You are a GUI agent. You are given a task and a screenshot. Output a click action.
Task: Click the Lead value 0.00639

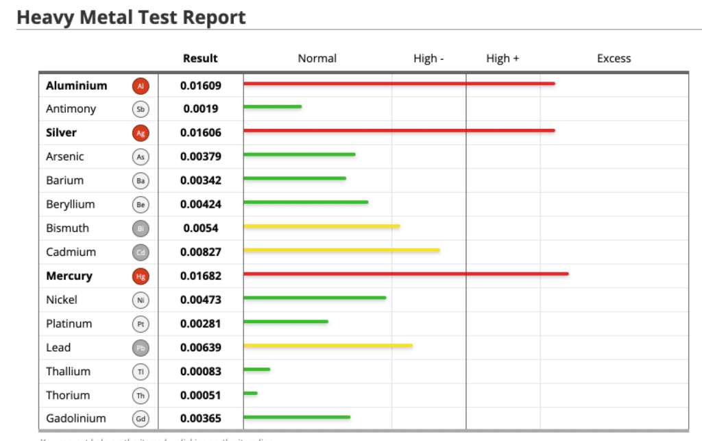pyautogui.click(x=201, y=348)
